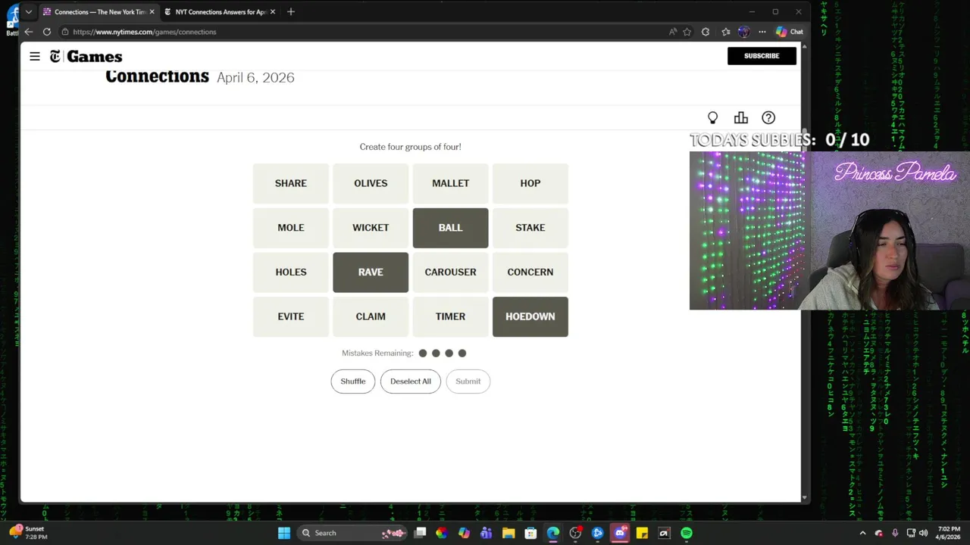The image size is (970, 545).
Task: Open Microsoft Edge from the taskbar
Action: pyautogui.click(x=553, y=533)
